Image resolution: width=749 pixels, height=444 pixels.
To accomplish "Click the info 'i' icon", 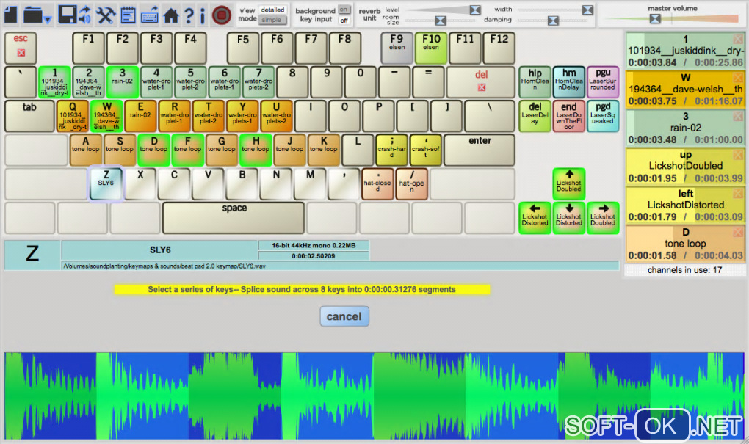I will 203,15.
